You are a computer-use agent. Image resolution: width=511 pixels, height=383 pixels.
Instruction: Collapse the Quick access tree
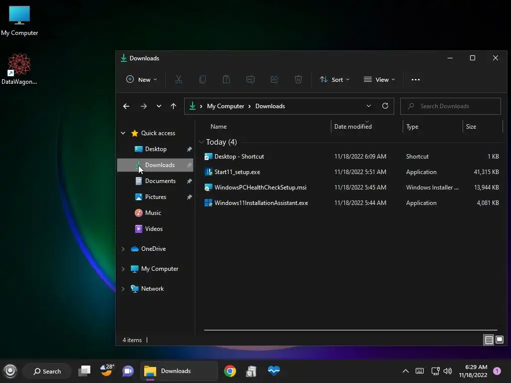123,133
